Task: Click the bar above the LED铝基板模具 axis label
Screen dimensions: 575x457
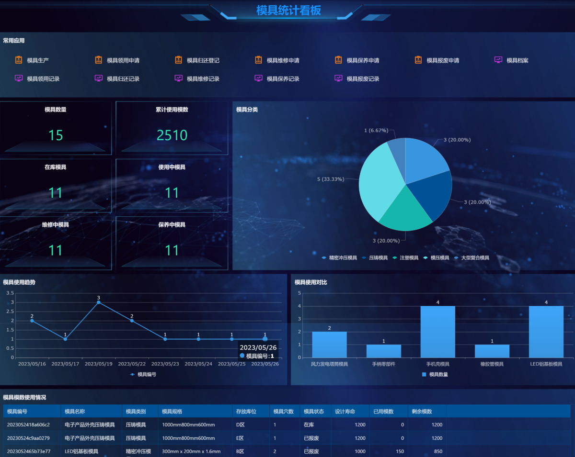Action: point(546,332)
